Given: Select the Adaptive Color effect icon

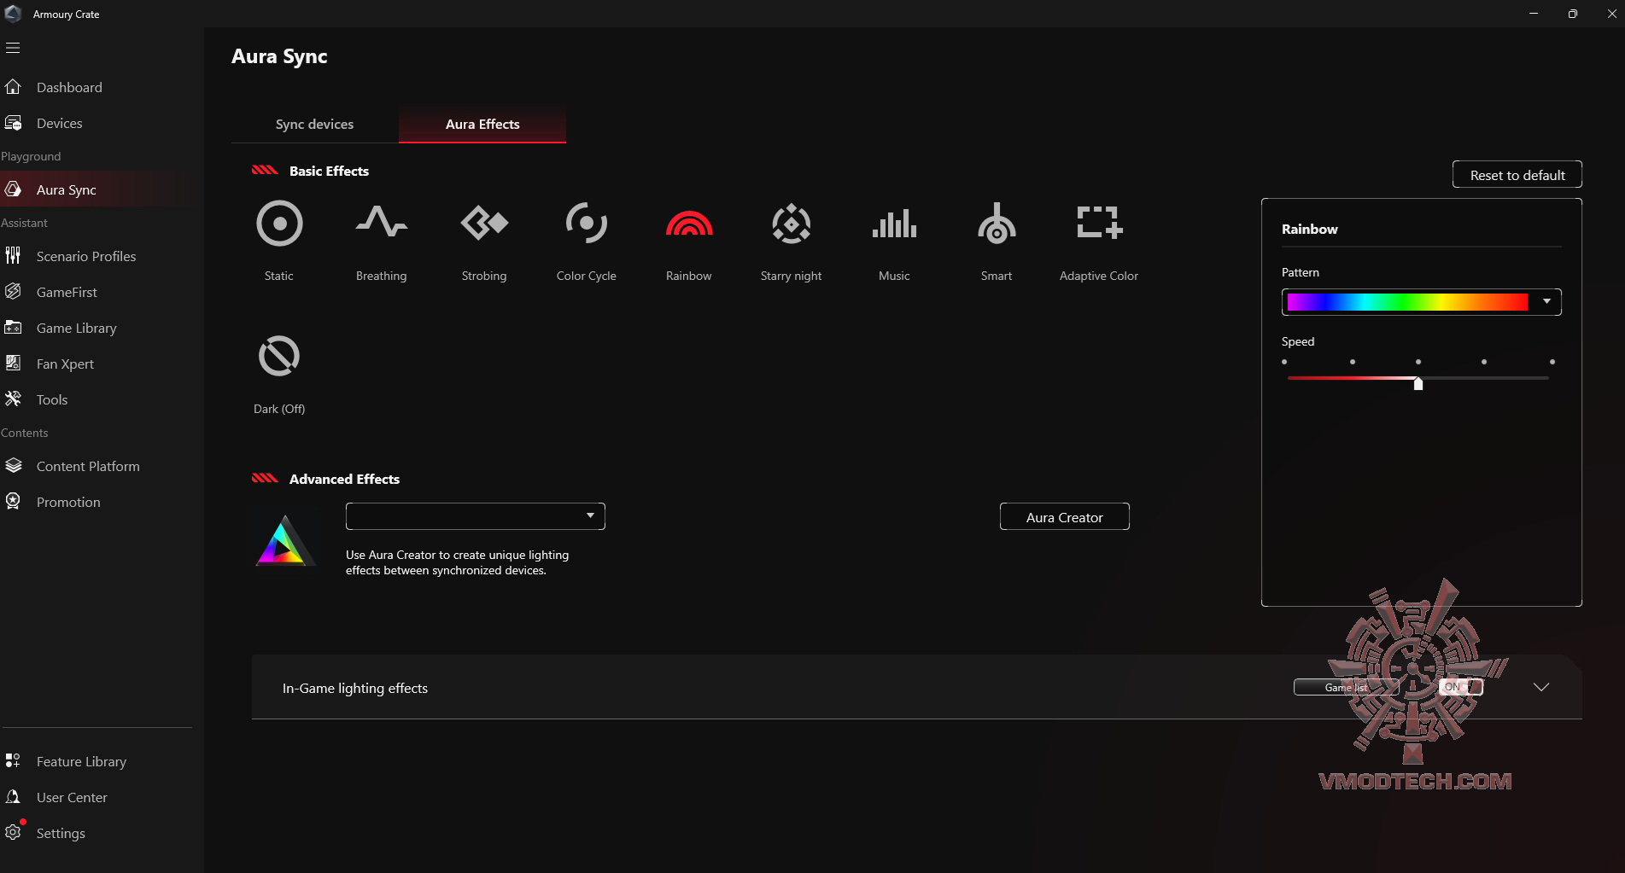Looking at the screenshot, I should point(1099,222).
